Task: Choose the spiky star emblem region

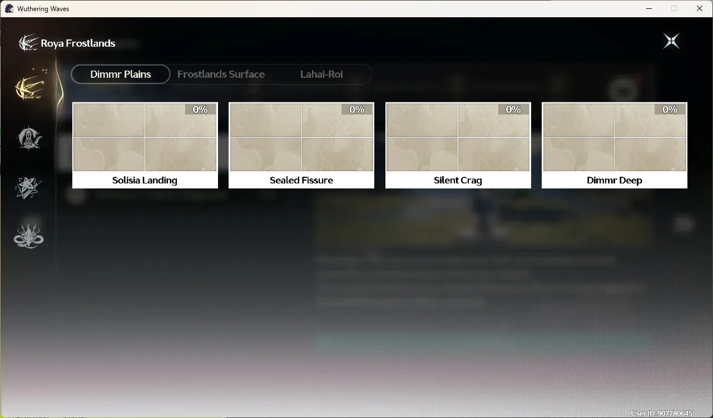Action: click(28, 187)
